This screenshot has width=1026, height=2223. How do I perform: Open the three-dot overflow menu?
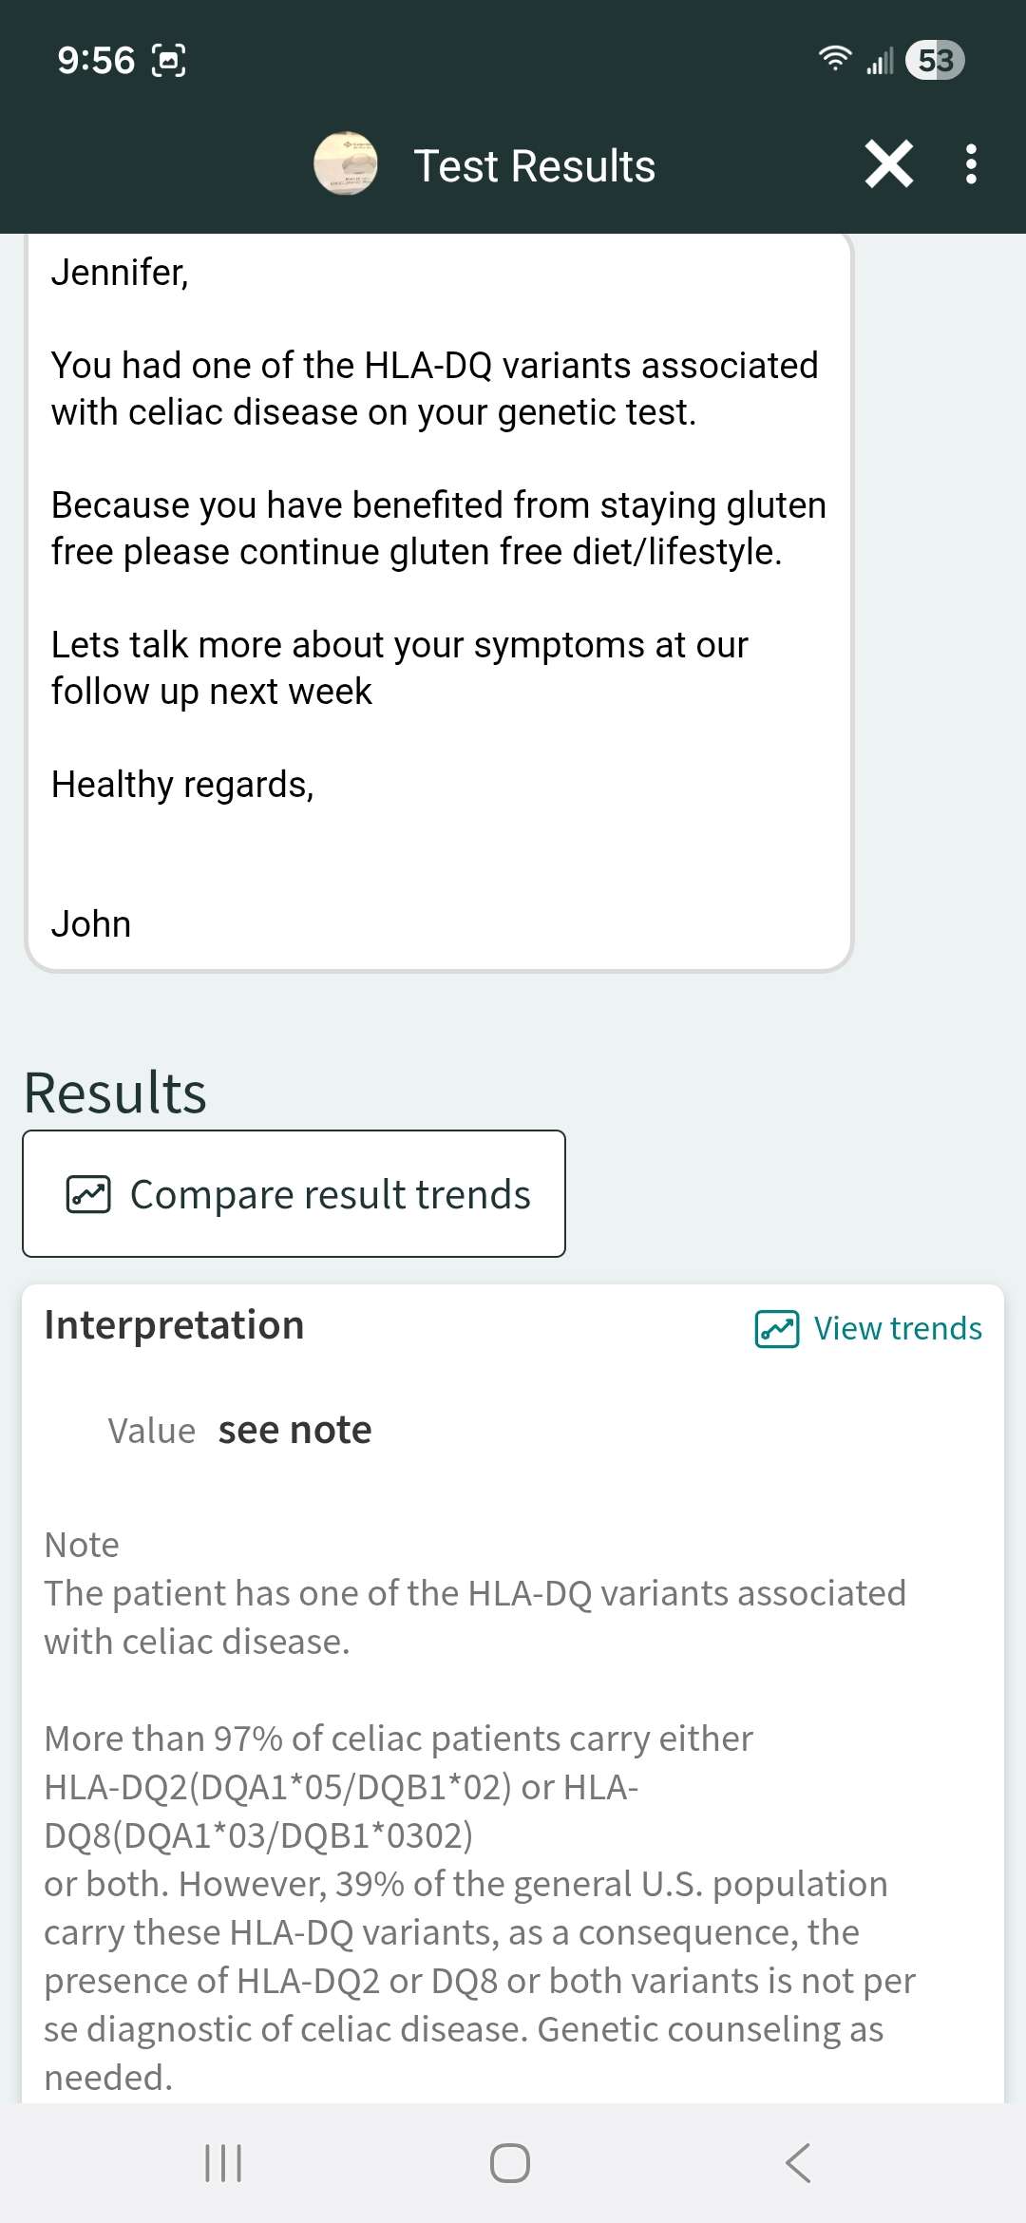(x=970, y=164)
